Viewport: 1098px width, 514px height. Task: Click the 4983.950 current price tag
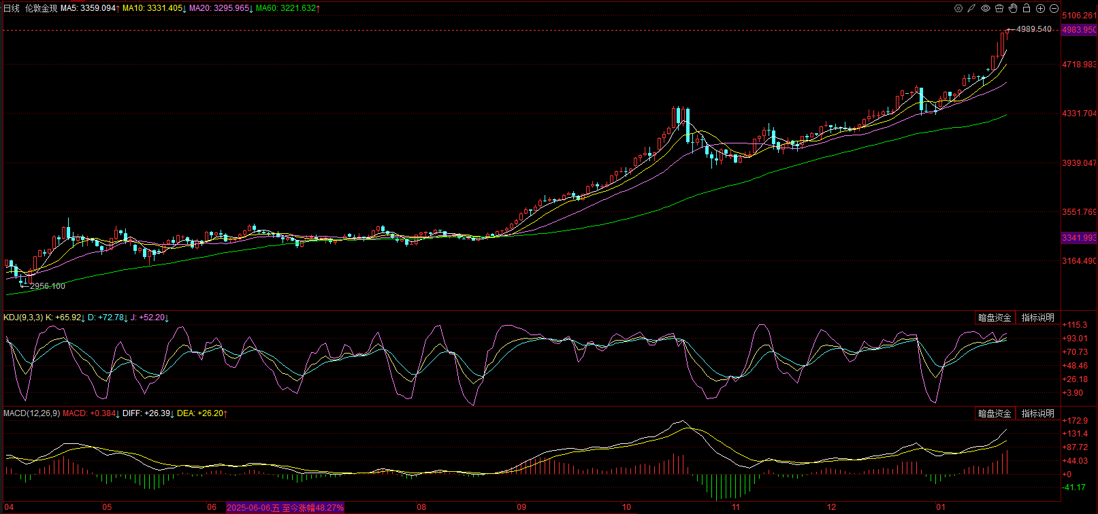[x=1079, y=30]
